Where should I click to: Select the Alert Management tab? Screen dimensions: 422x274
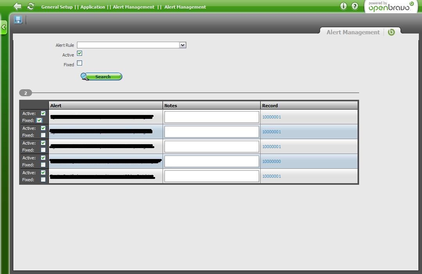(353, 32)
